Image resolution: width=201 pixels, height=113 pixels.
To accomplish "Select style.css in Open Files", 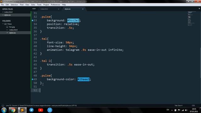I will (8, 15).
